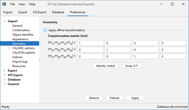Screen dimensions: 189x110
Task: Select the Continuation tree item
Action: [21, 30]
